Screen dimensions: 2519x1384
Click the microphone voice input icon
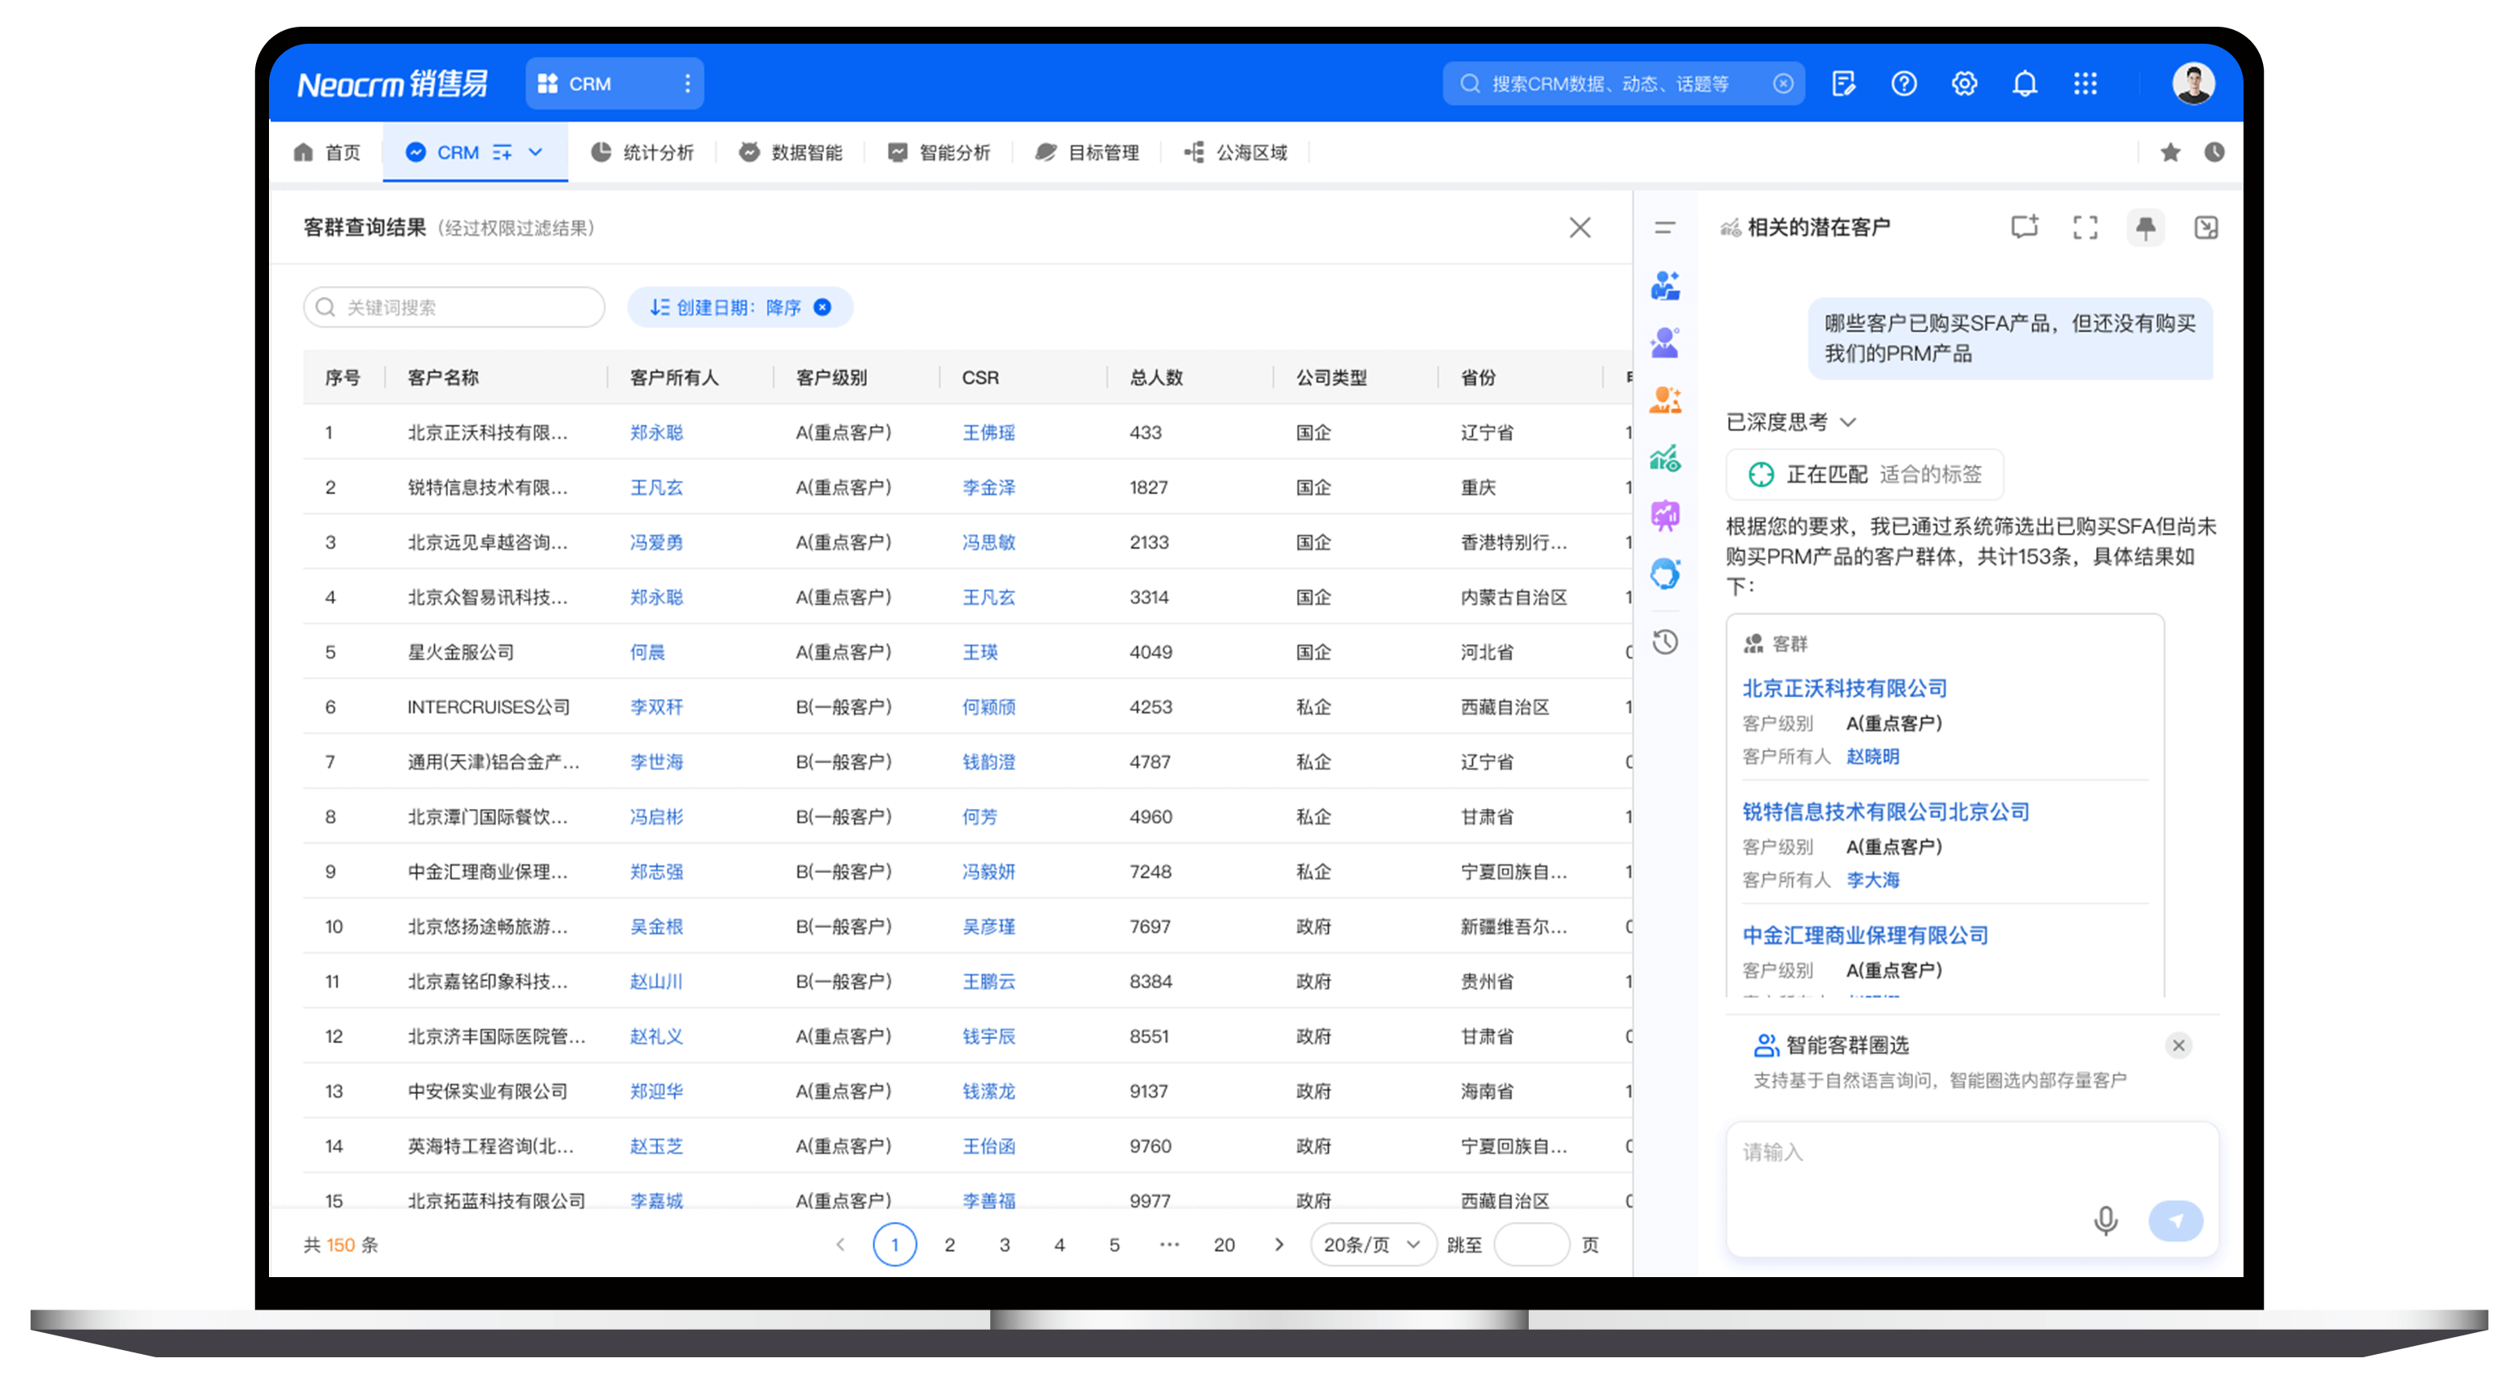point(2105,1220)
